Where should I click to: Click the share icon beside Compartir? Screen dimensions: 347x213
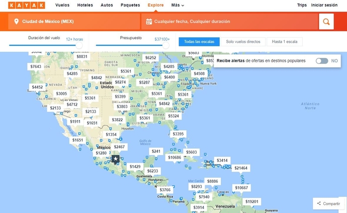[x=318, y=203]
